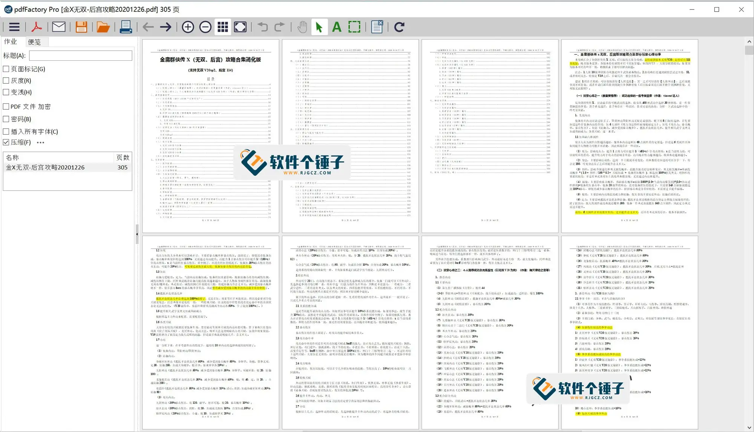Select the green arrow pointer tool
The image size is (754, 432).
pyautogui.click(x=319, y=27)
